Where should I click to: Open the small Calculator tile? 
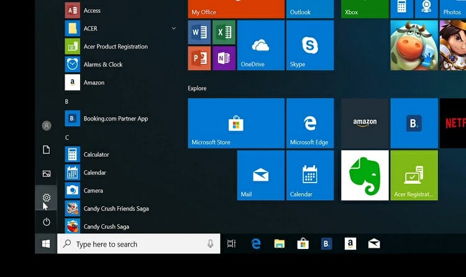402,9
